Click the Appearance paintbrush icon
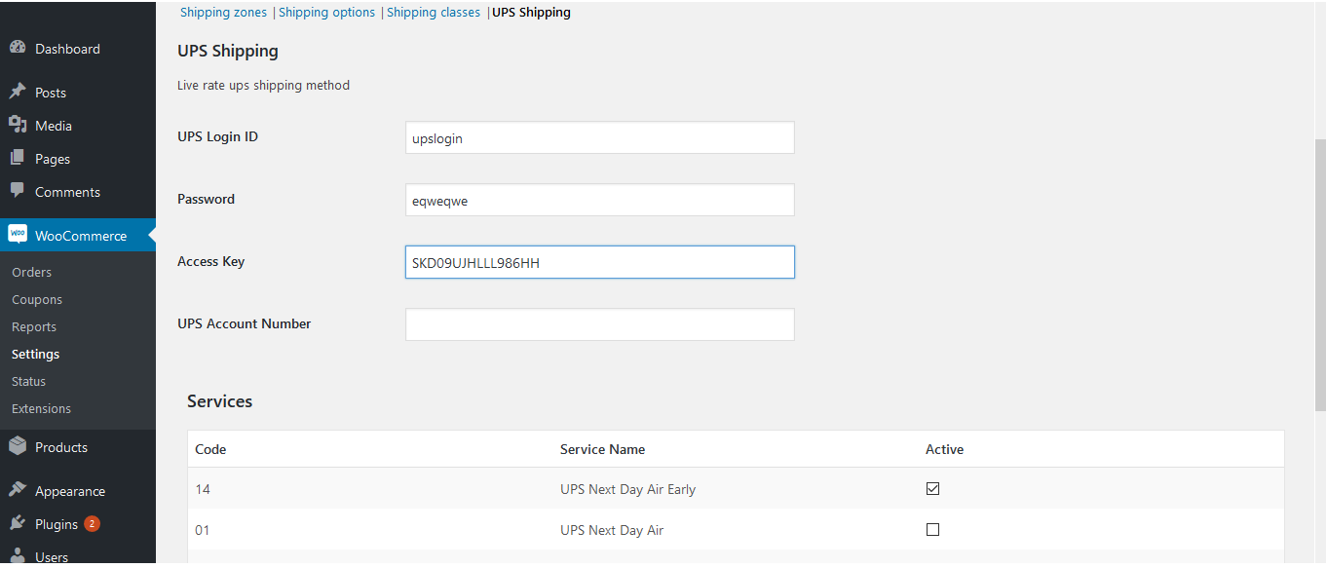The width and height of the screenshot is (1326, 568). (x=18, y=491)
